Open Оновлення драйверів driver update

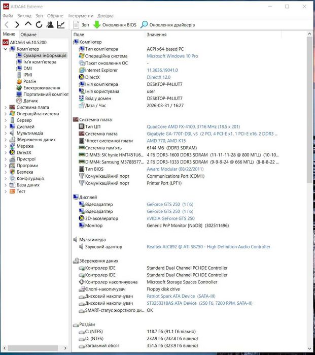pos(167,25)
